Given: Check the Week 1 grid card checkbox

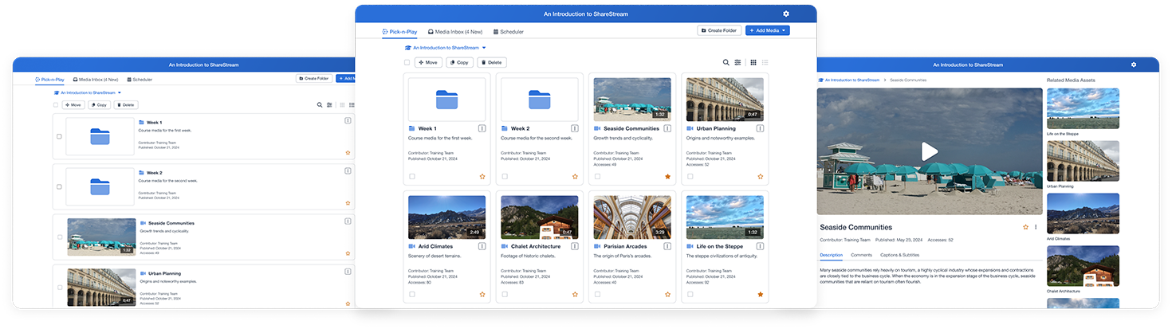Looking at the screenshot, I should pos(412,176).
